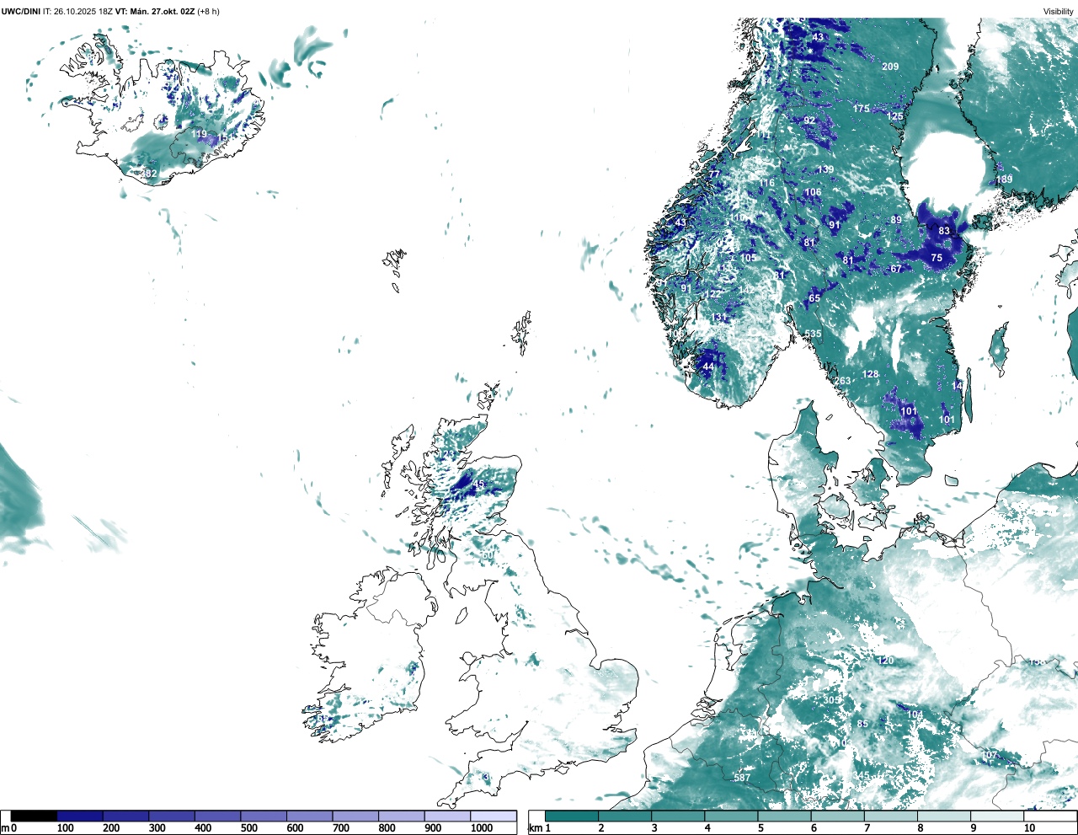Click the 119 visibility value over Iceland
This screenshot has height=835, width=1078.
tap(199, 134)
